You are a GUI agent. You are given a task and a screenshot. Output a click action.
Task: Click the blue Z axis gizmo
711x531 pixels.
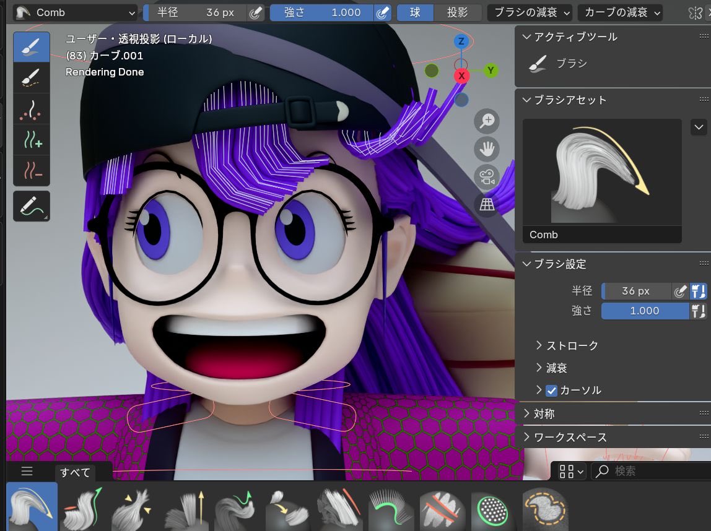[x=461, y=41]
